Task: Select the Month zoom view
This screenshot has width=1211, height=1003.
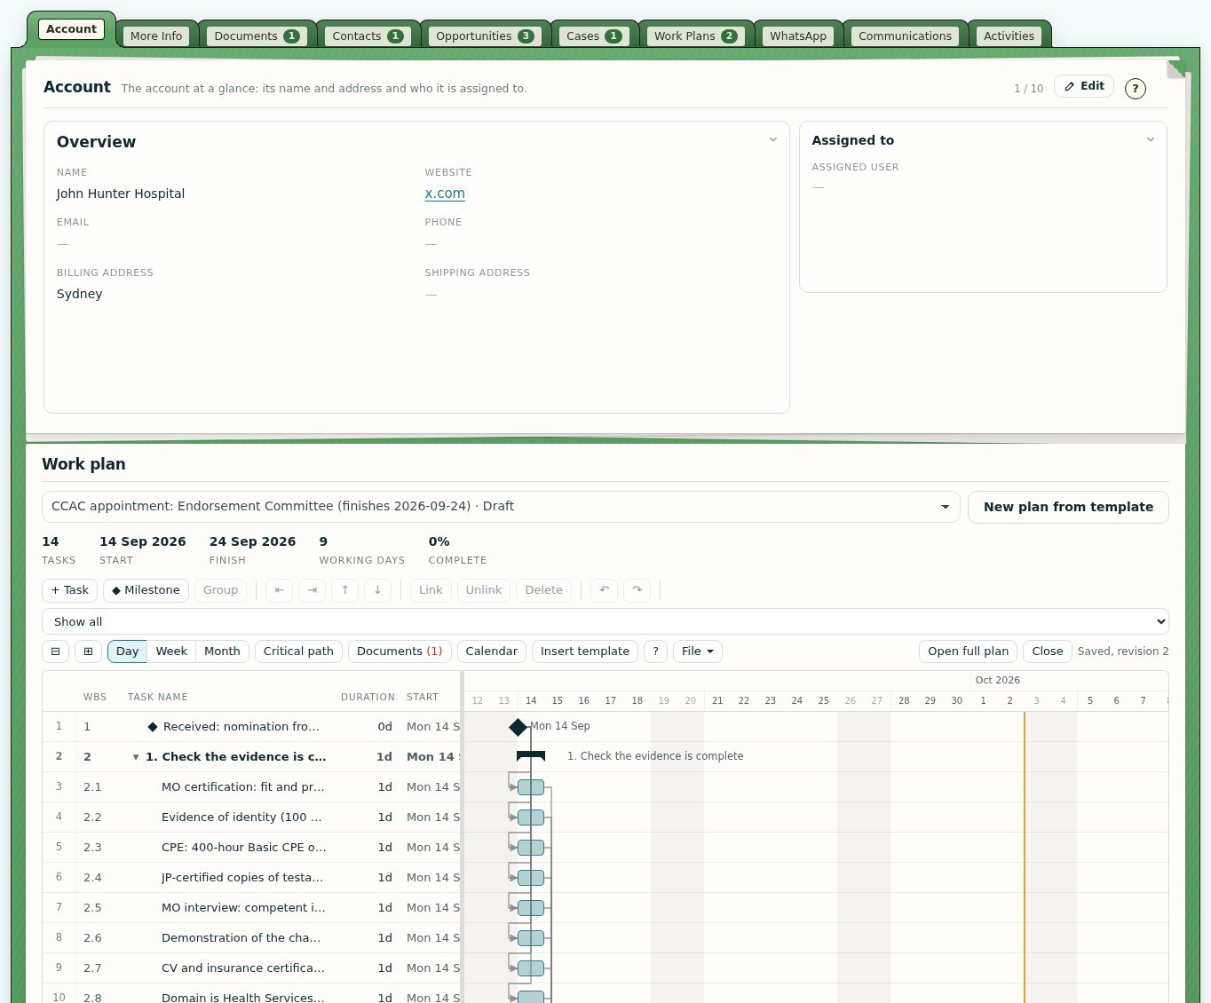Action: tap(222, 652)
